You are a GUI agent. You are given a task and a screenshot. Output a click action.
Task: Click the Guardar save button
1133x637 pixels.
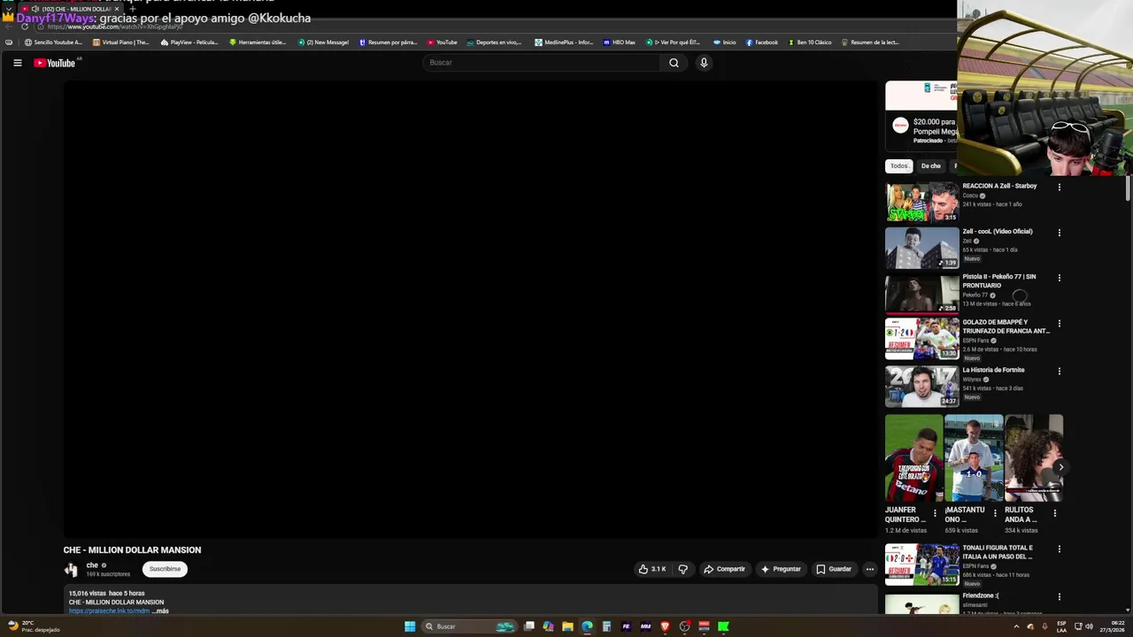[x=834, y=569]
